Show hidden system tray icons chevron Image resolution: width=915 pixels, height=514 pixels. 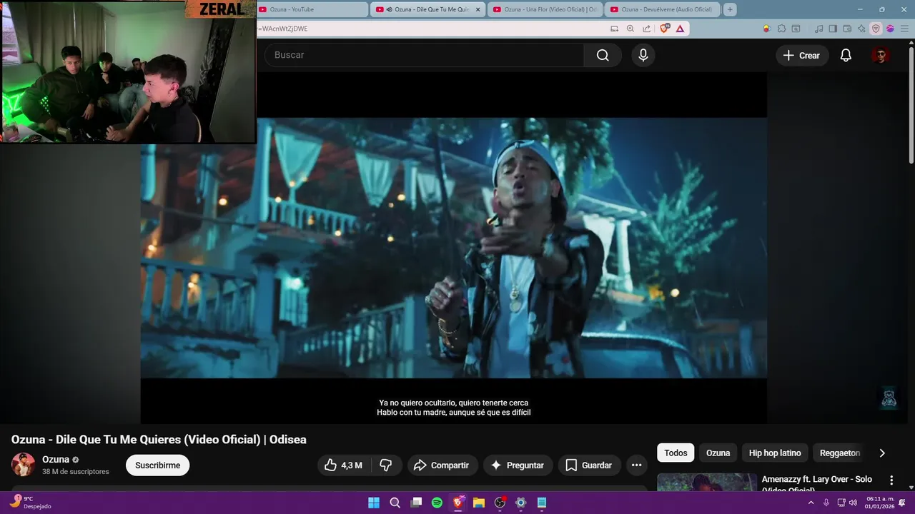pos(811,503)
